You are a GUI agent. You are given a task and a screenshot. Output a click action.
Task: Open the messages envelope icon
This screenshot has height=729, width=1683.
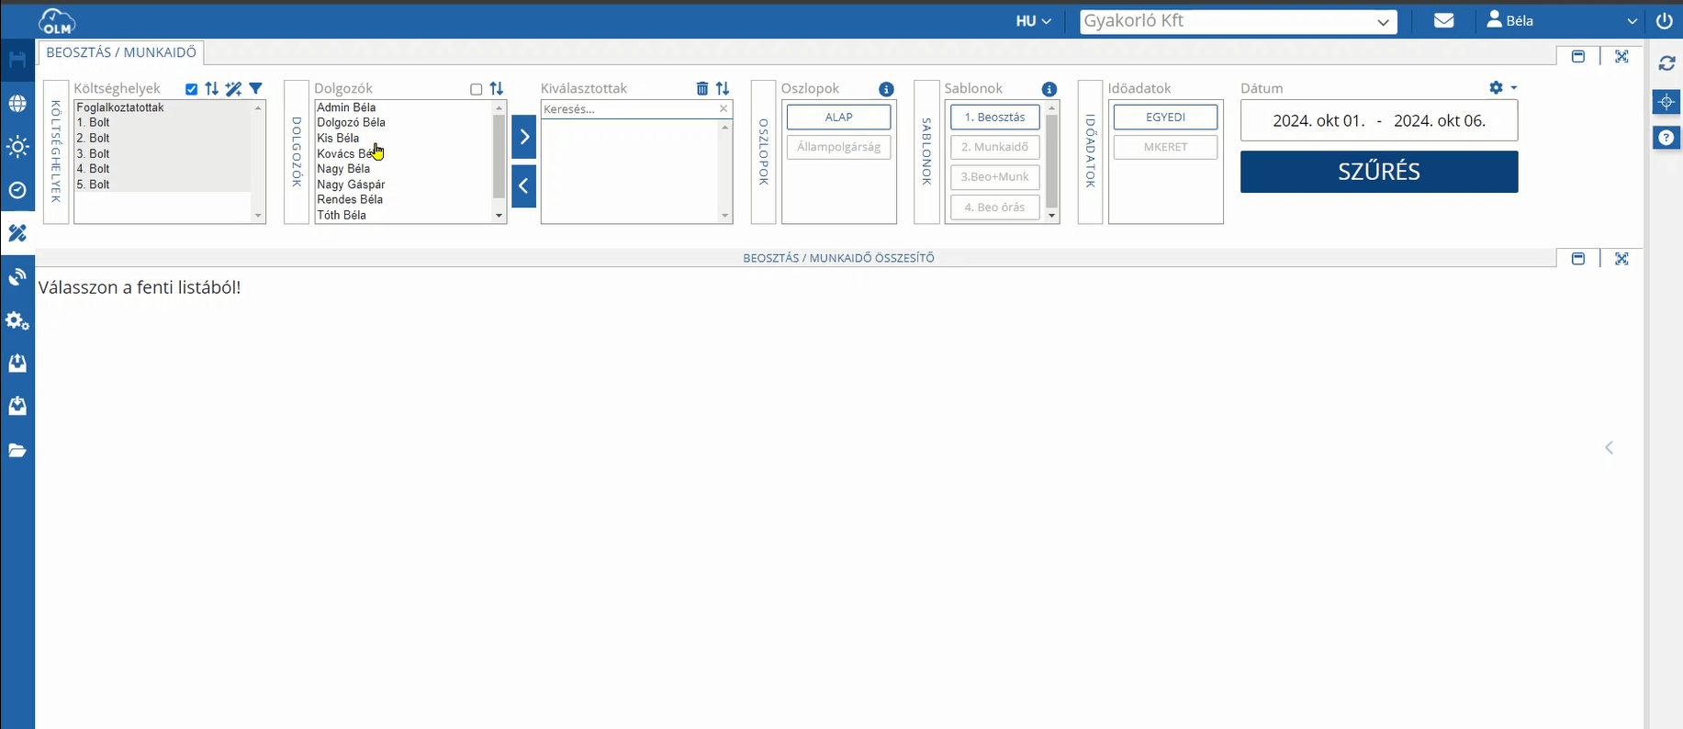1443,20
